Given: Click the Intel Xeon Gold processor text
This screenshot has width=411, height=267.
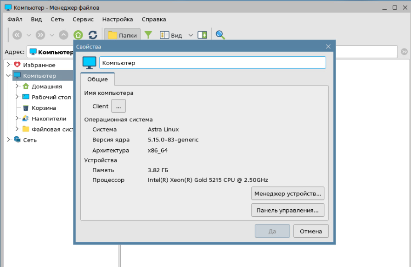Looking at the screenshot, I should point(208,180).
